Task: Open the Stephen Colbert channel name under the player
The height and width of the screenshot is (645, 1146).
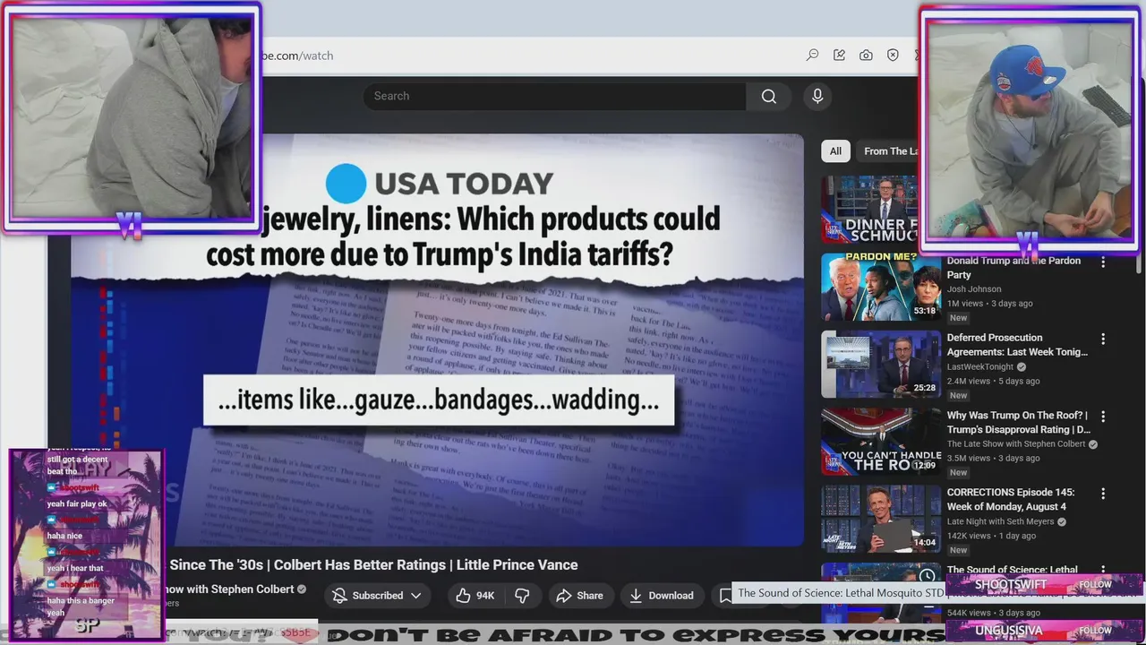Action: pyautogui.click(x=231, y=589)
